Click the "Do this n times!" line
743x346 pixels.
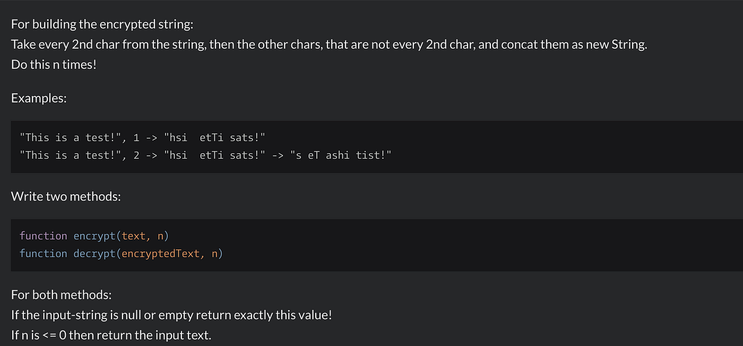click(54, 66)
